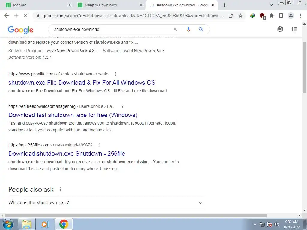The height and width of the screenshot is (230, 307).
Task: Open the volume speaker tray icon
Action: (277, 224)
